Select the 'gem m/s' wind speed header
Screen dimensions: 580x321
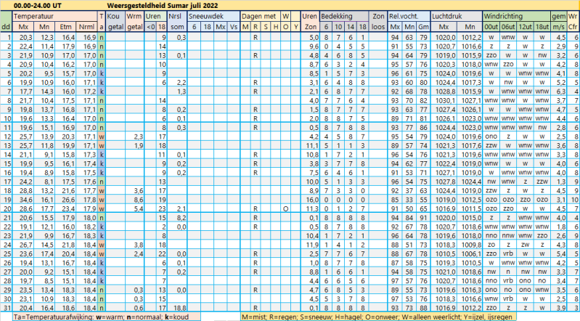tap(558, 22)
